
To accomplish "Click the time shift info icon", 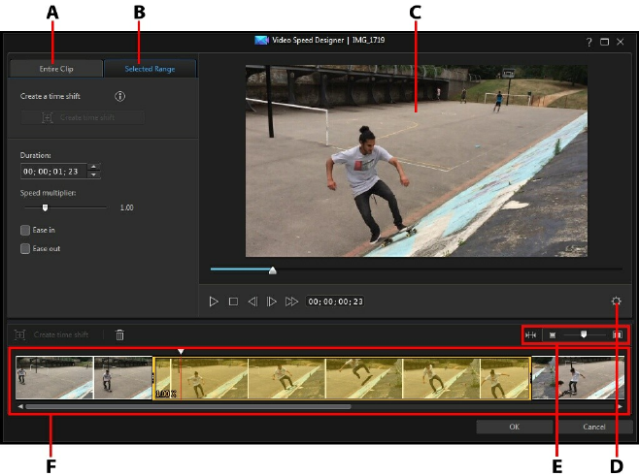I will [x=119, y=97].
